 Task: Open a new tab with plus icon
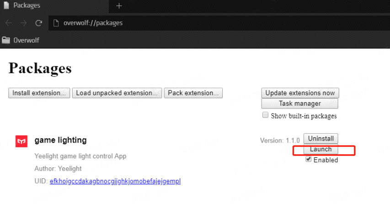(119, 6)
